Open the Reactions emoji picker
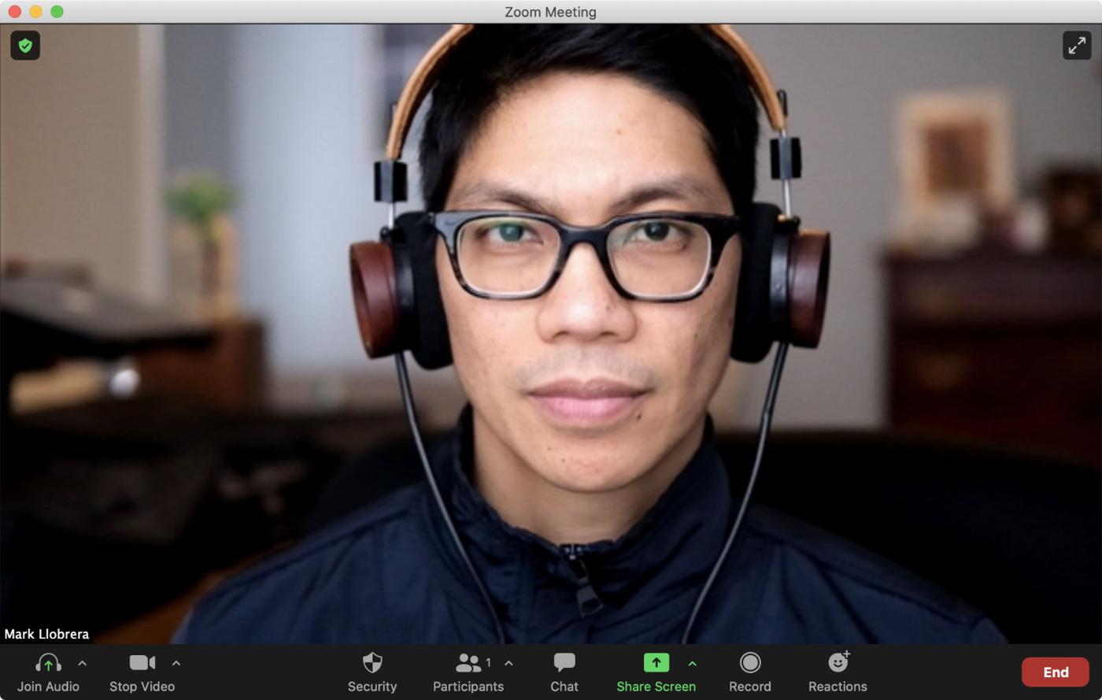 coord(838,664)
